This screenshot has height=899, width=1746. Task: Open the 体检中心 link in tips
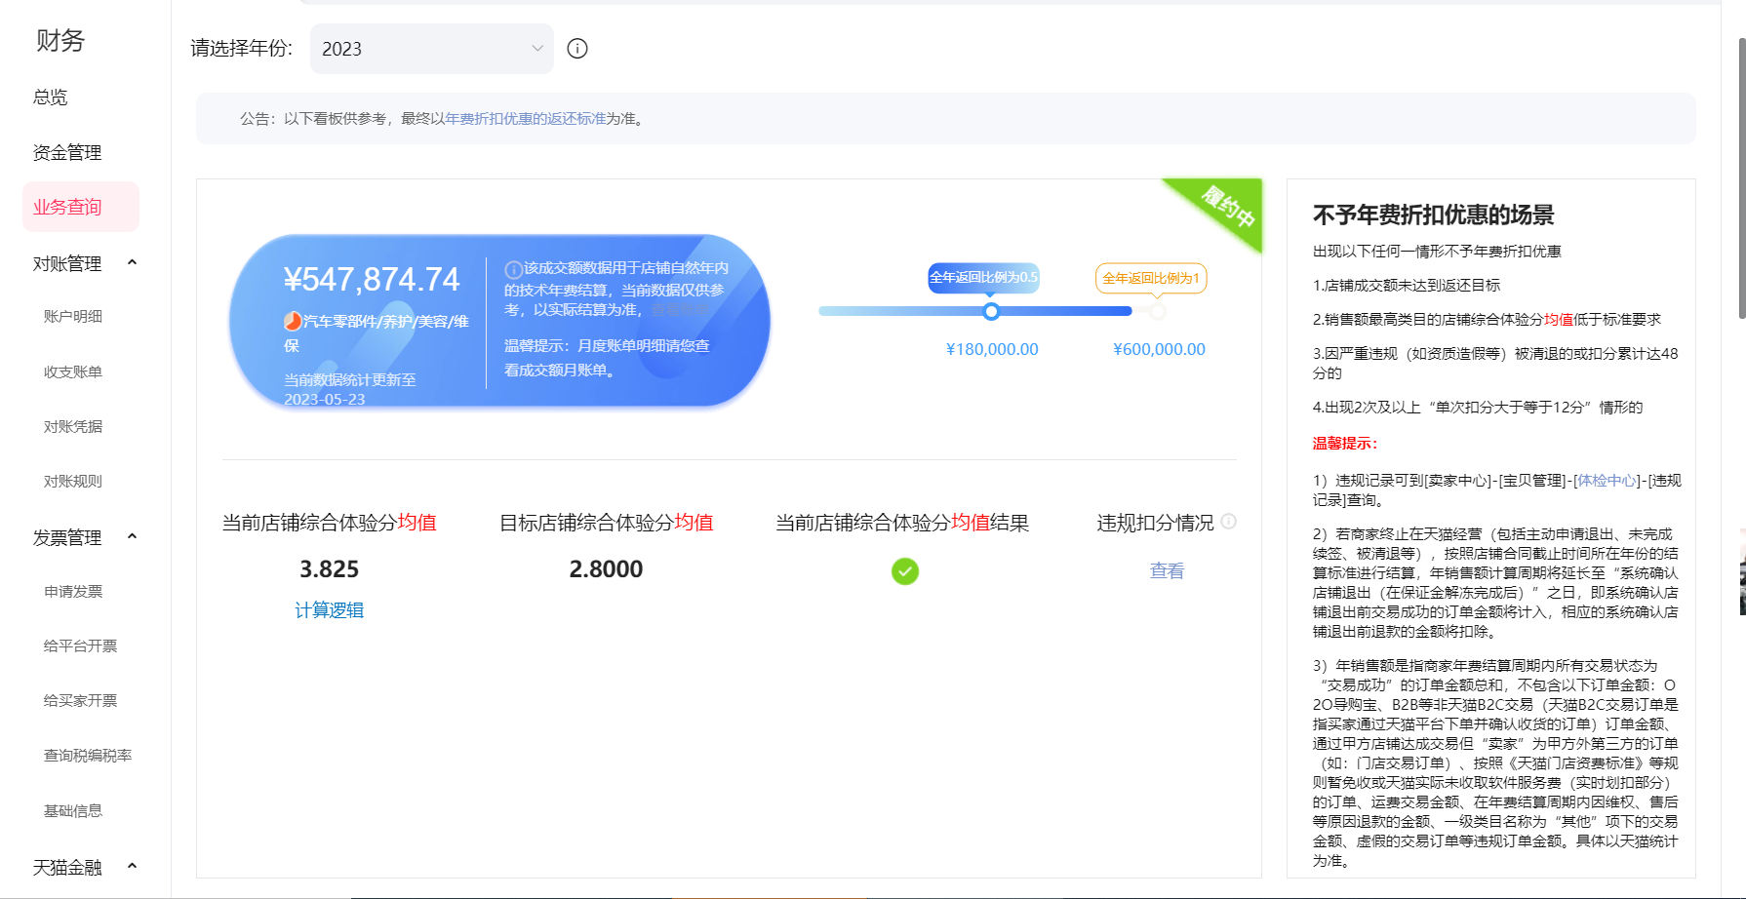[x=1607, y=481]
